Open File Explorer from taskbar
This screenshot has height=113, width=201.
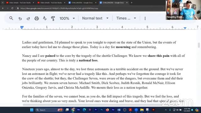click(142, 110)
